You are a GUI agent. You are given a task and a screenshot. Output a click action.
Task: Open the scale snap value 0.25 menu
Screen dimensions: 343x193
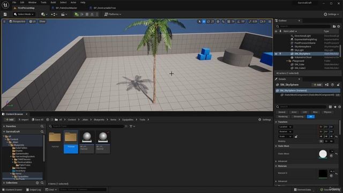pos(255,21)
